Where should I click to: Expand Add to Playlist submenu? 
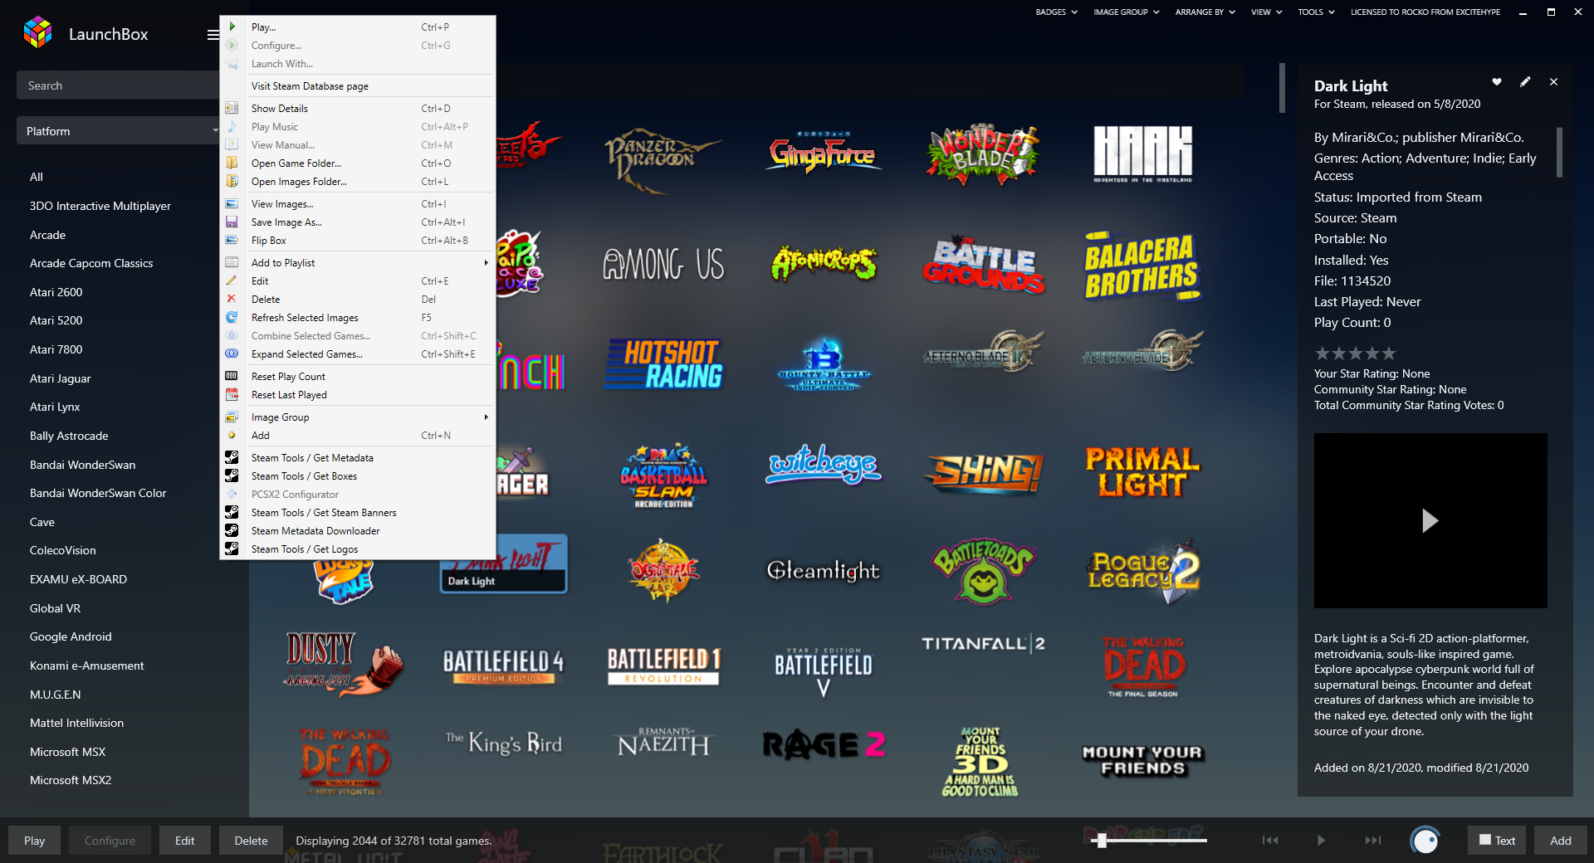[x=358, y=263]
